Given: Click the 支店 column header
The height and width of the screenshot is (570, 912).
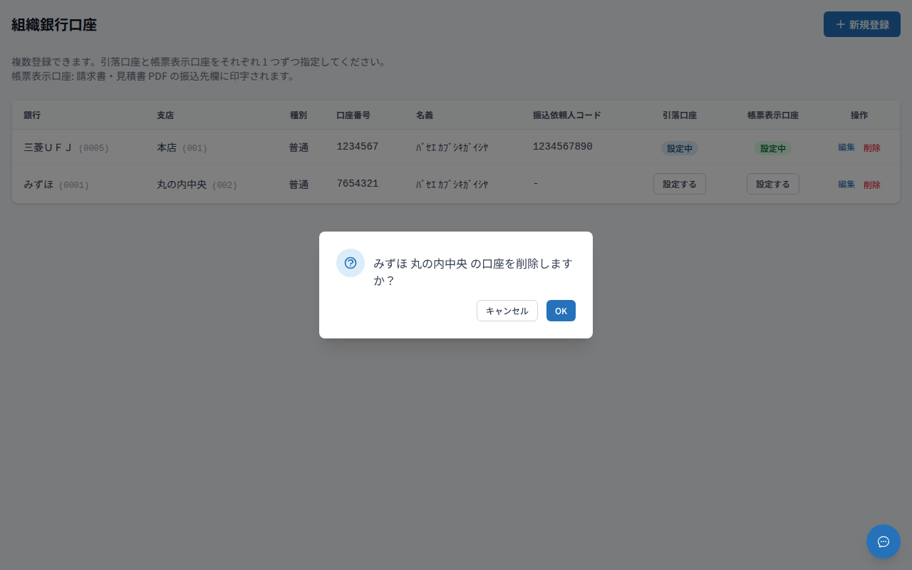Looking at the screenshot, I should click(x=165, y=115).
